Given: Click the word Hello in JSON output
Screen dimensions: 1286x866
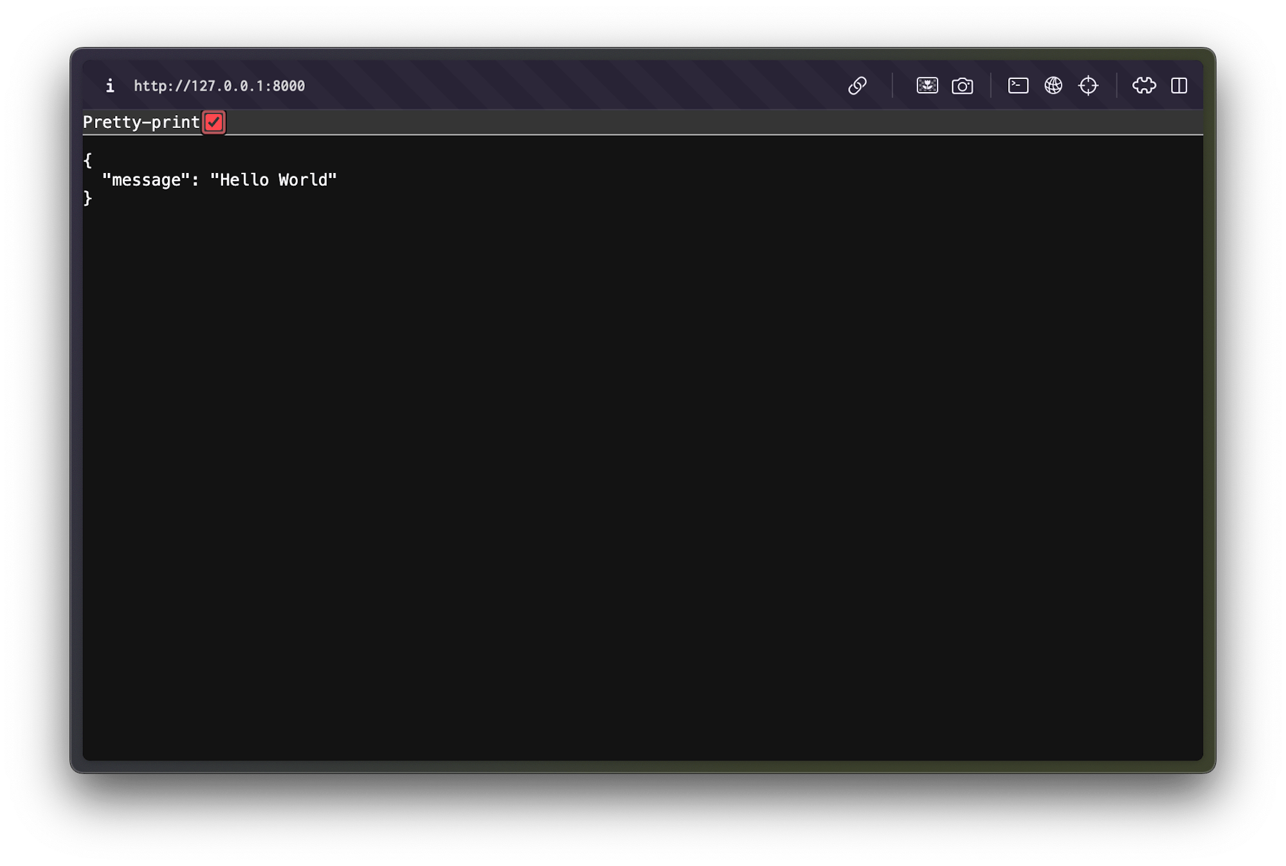Looking at the screenshot, I should coord(244,180).
